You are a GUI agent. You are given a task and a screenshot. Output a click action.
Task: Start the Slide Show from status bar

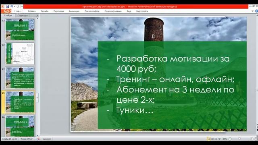tap(219, 139)
